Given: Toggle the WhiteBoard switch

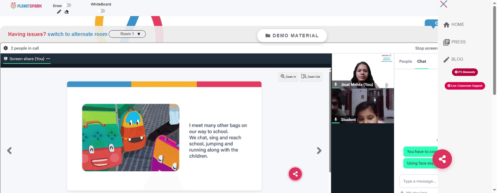Looking at the screenshot, I should pos(101,11).
